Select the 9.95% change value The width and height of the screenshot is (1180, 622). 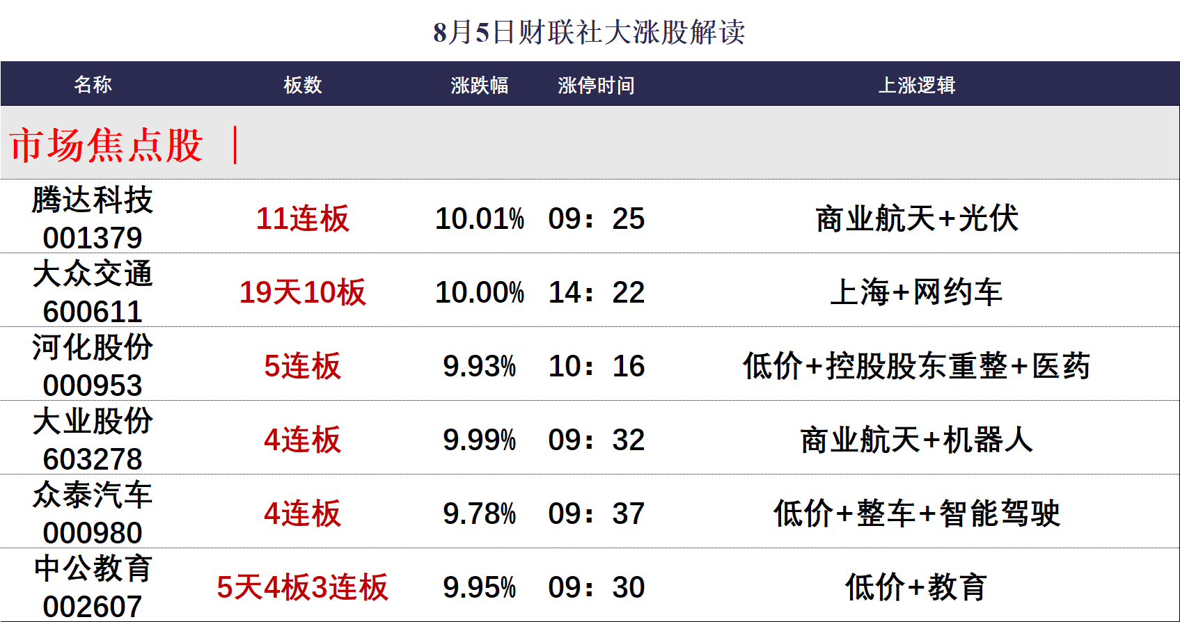[480, 587]
